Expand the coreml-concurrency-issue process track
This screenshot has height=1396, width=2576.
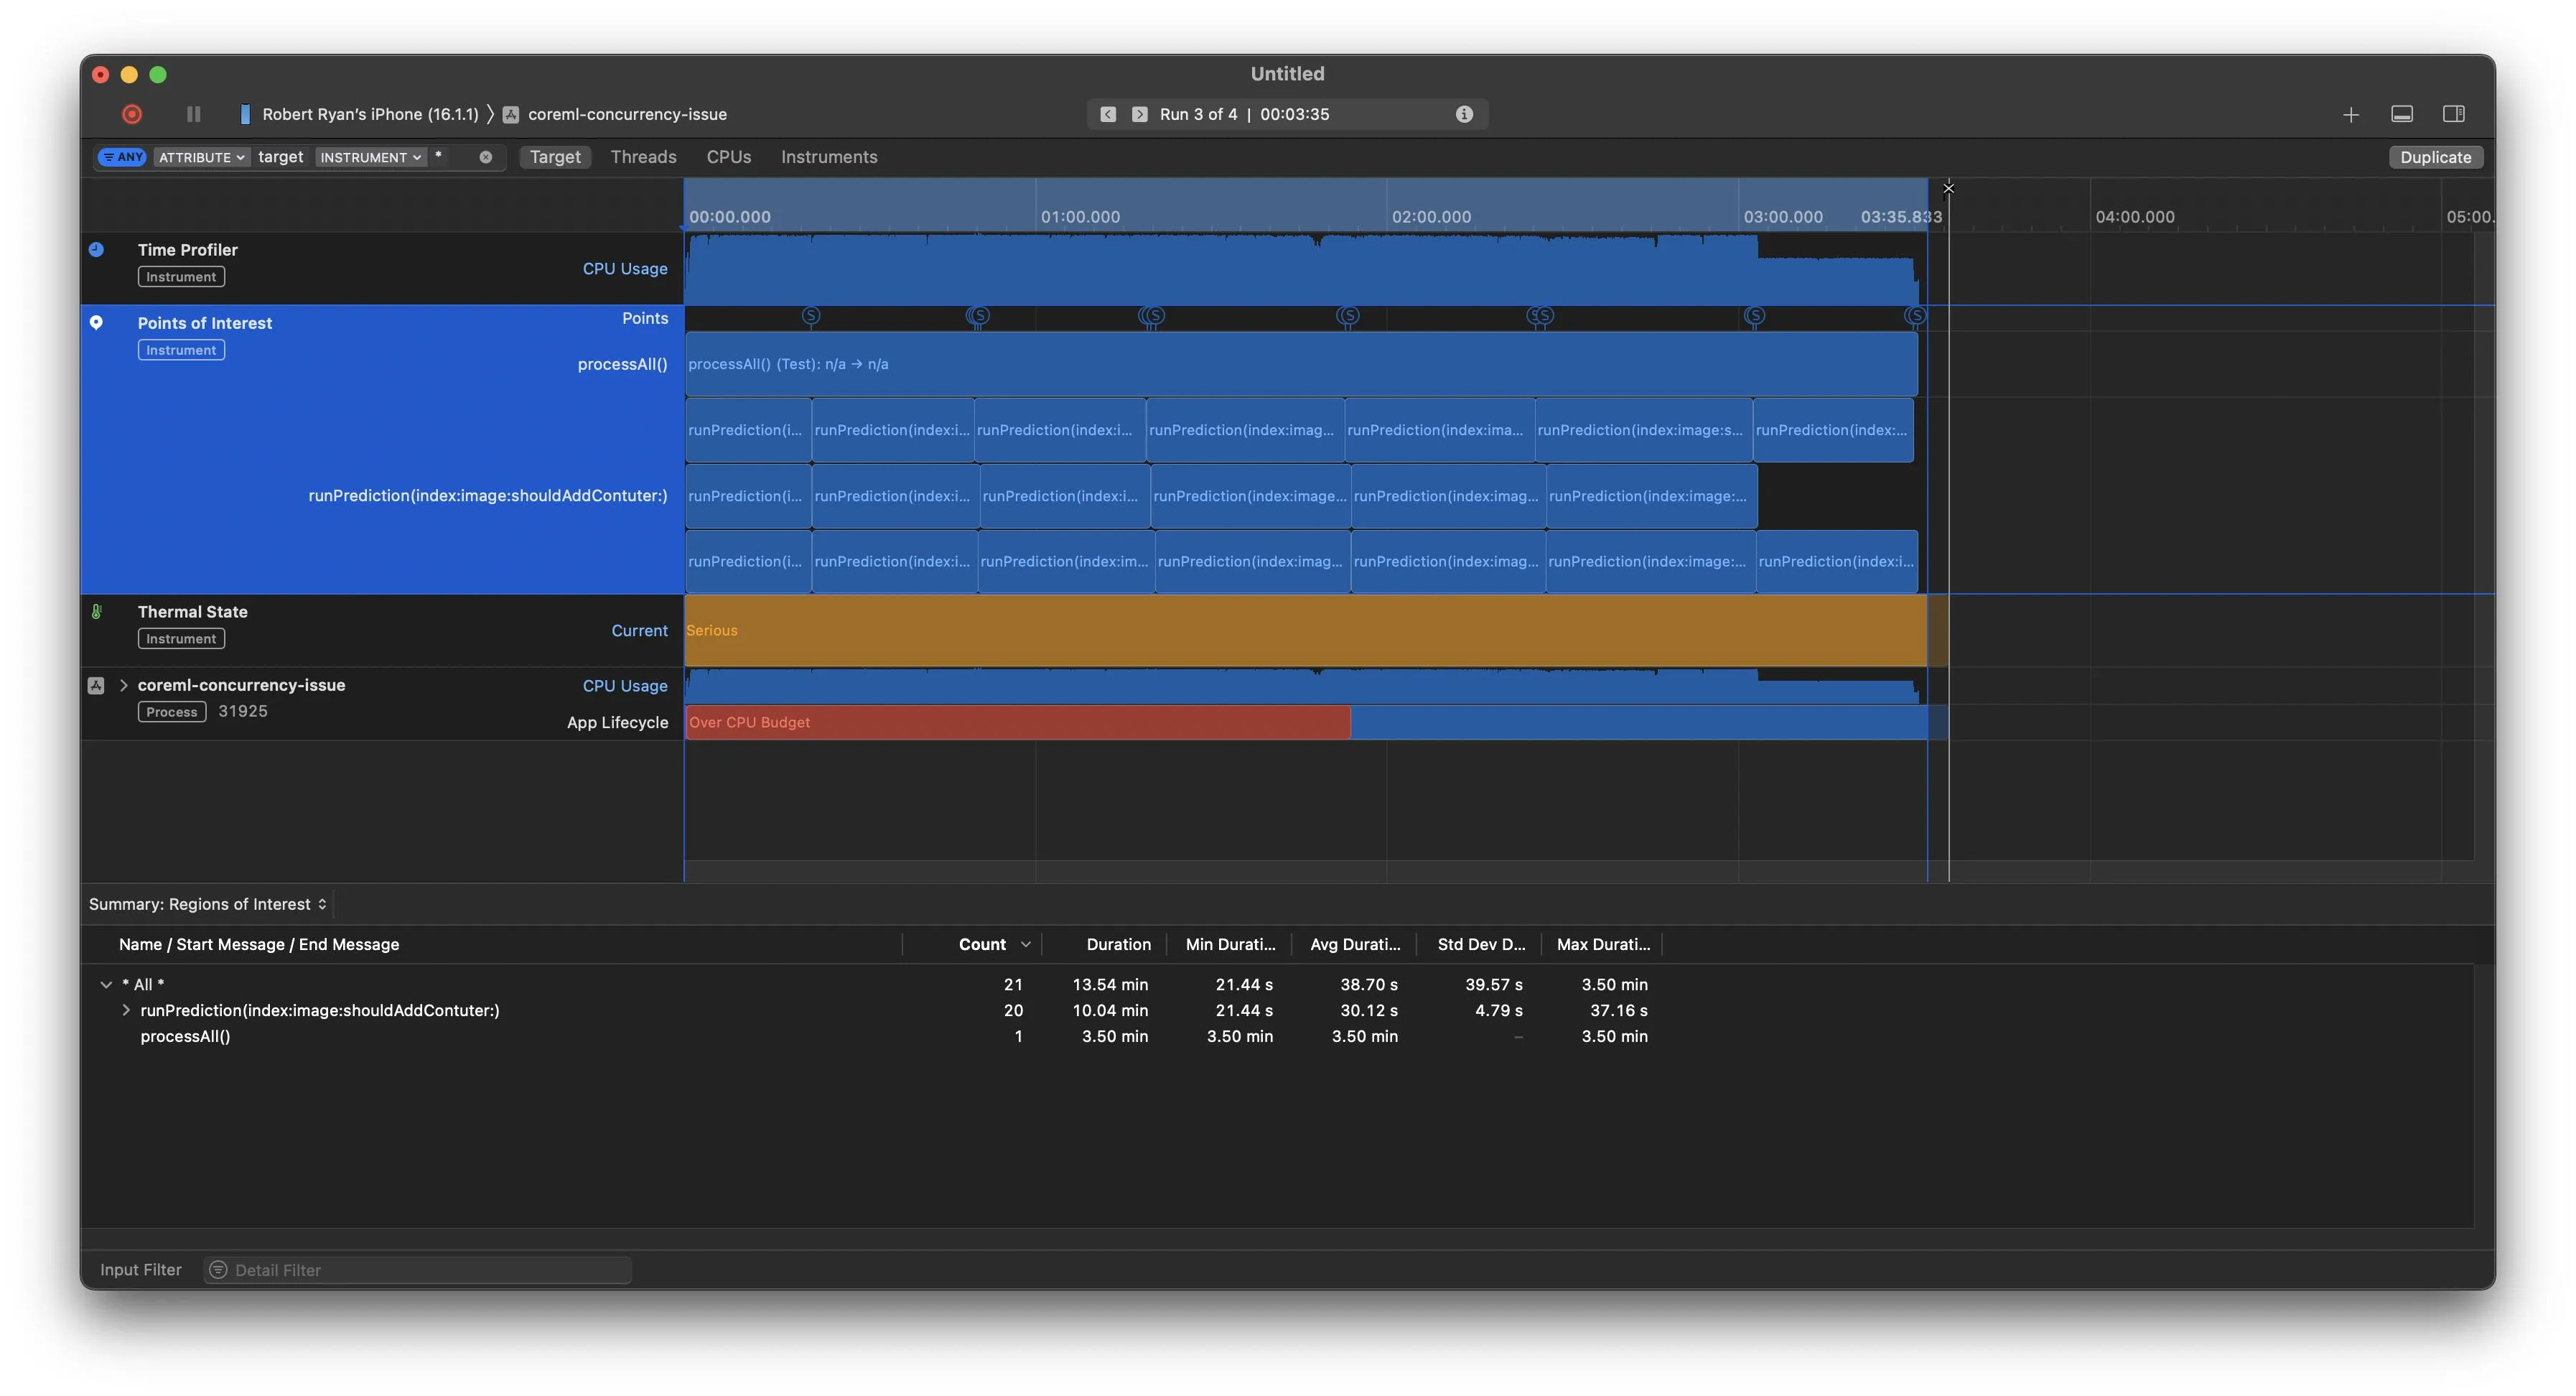(124, 685)
